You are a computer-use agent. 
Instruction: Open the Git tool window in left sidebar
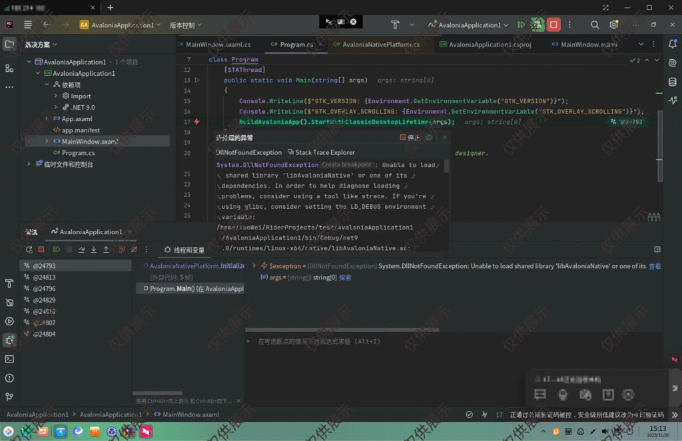coord(9,397)
